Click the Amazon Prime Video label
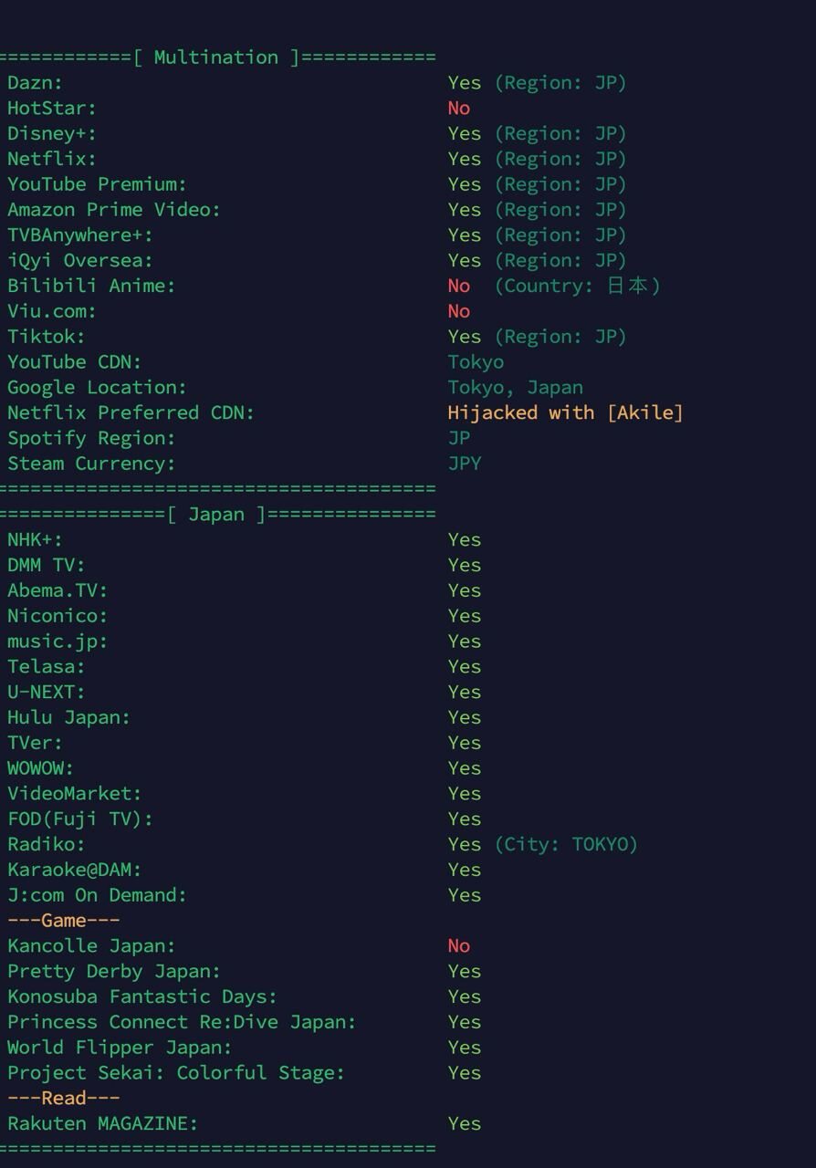This screenshot has height=1168, width=816. pos(114,210)
